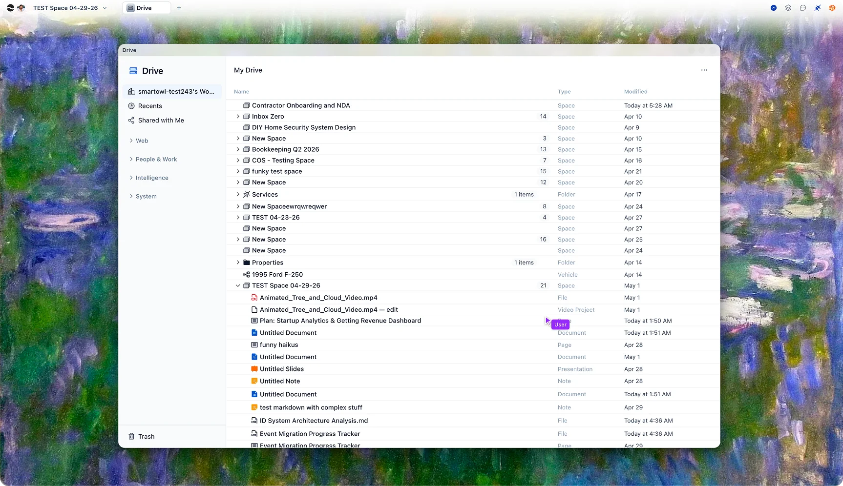Viewport: 843px width, 486px height.
Task: Open the 1995 Ford F-250 item
Action: point(277,275)
